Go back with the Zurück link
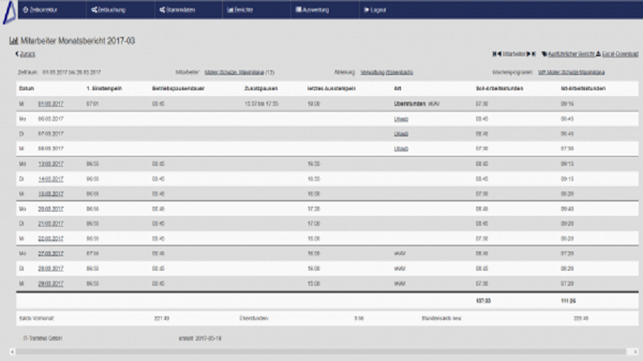Viewport: 643px width, 361px height. click(x=27, y=54)
